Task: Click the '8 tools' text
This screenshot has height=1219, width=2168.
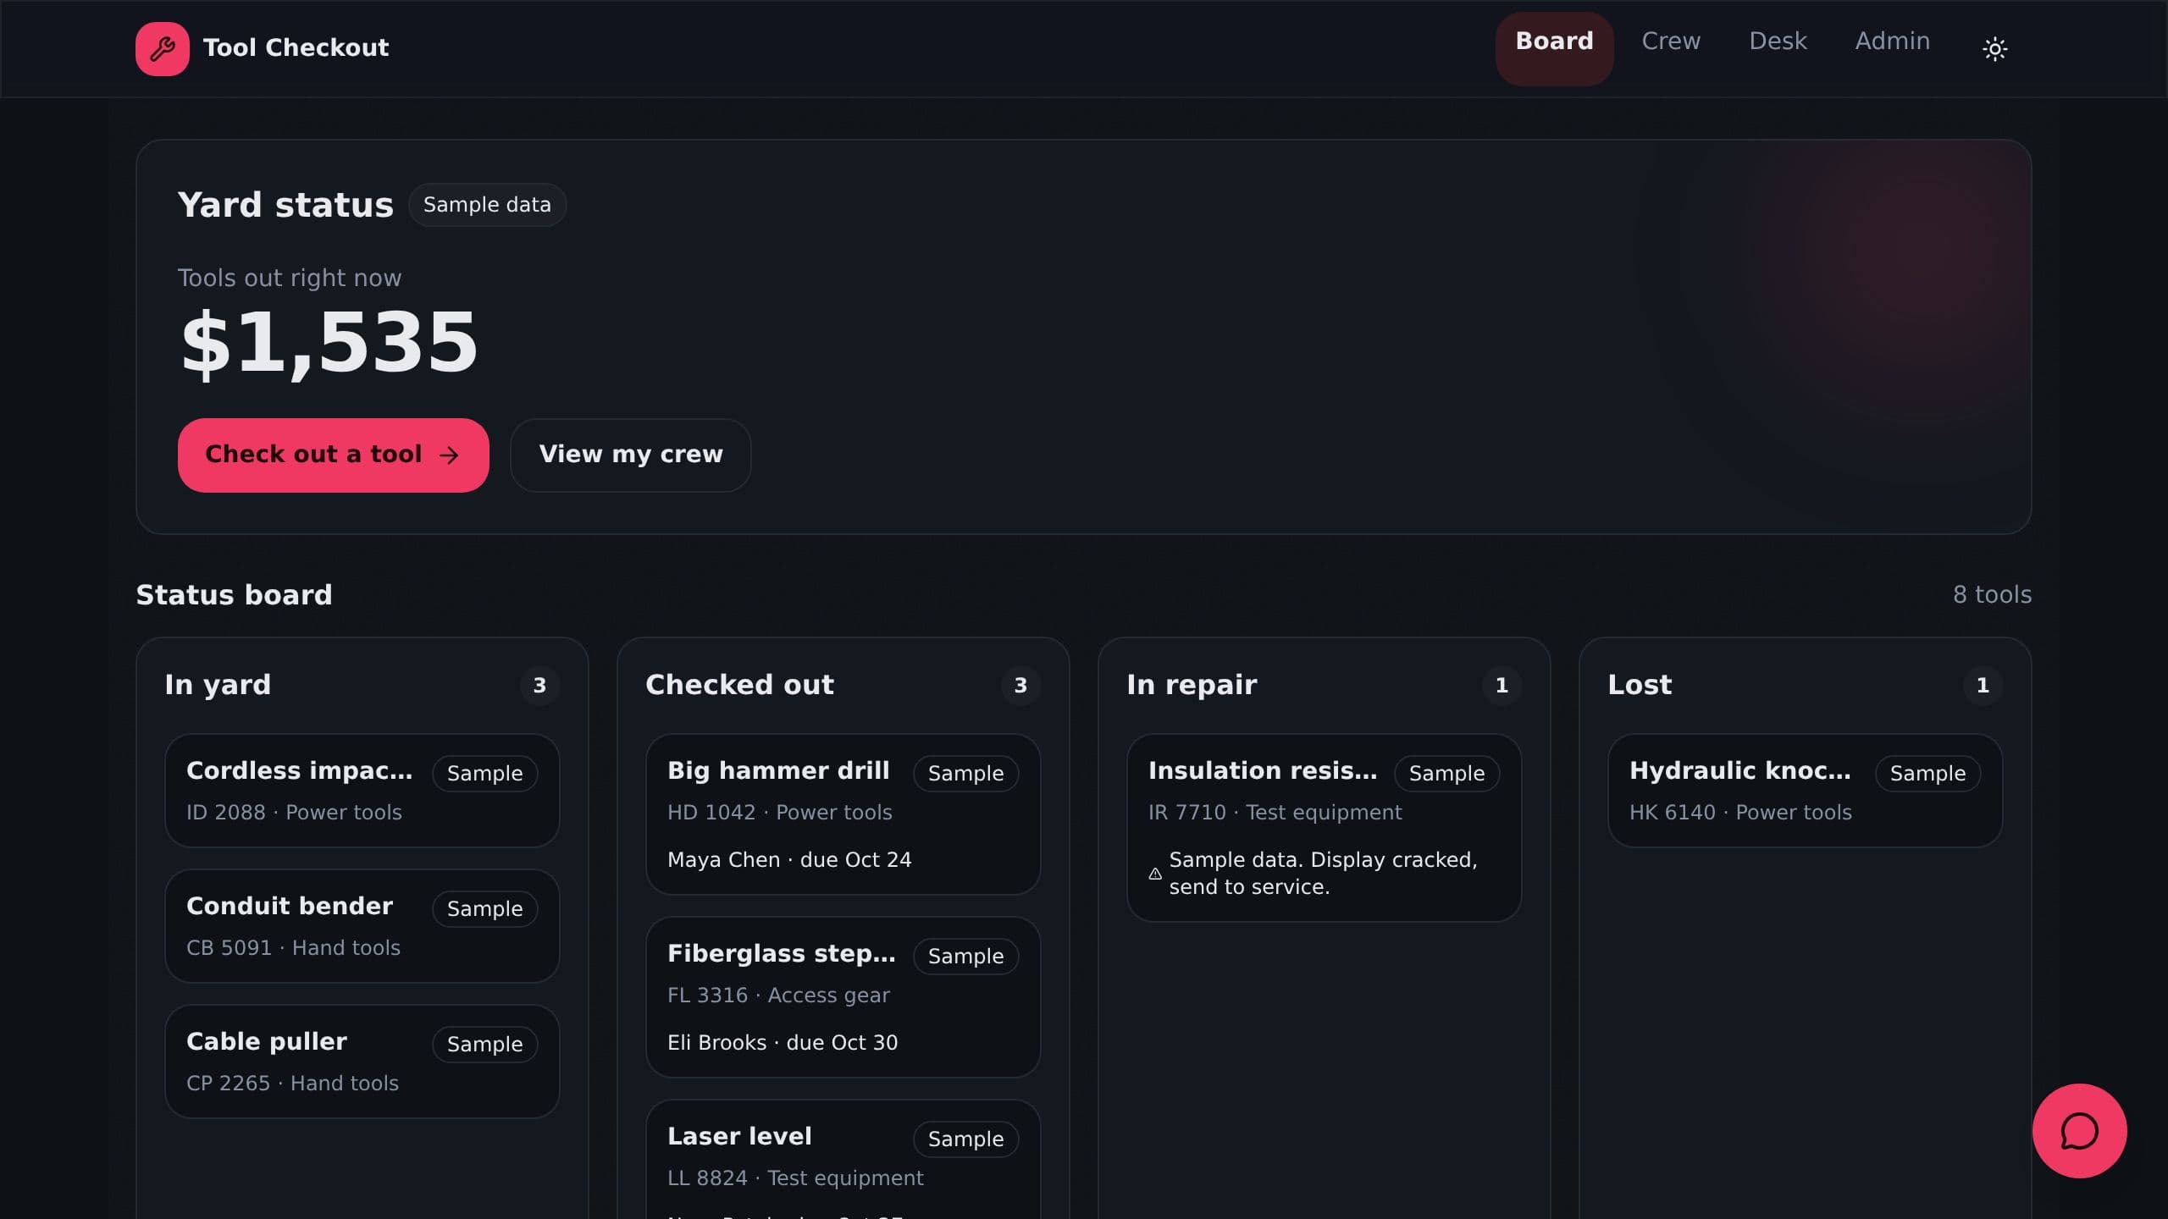Action: click(1992, 595)
